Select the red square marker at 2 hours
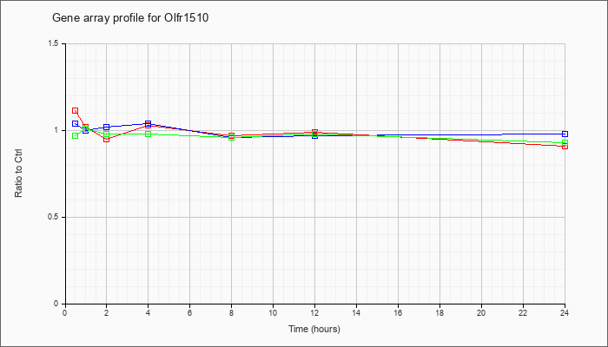Viewport: 608px width, 347px height. click(x=107, y=139)
